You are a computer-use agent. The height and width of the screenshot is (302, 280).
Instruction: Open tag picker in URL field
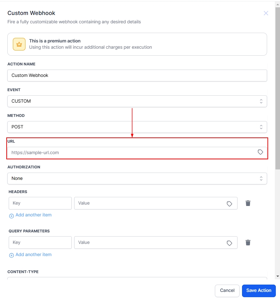[260, 152]
